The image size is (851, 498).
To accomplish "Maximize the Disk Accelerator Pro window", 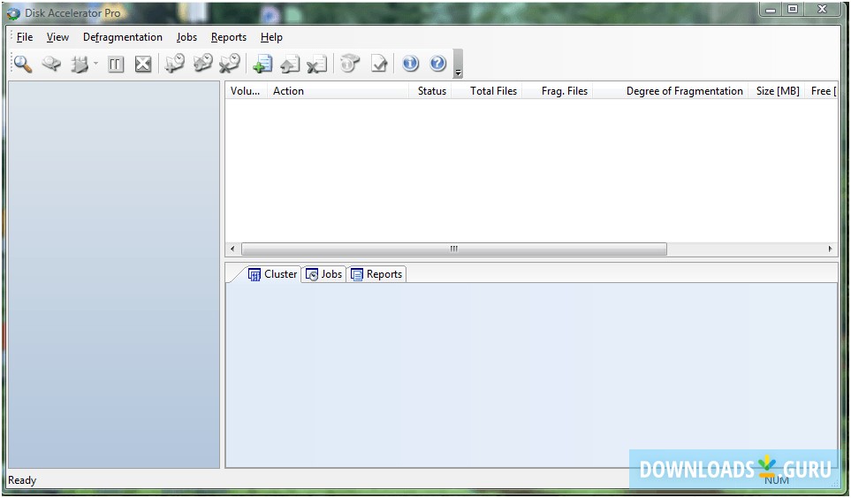I will (793, 9).
